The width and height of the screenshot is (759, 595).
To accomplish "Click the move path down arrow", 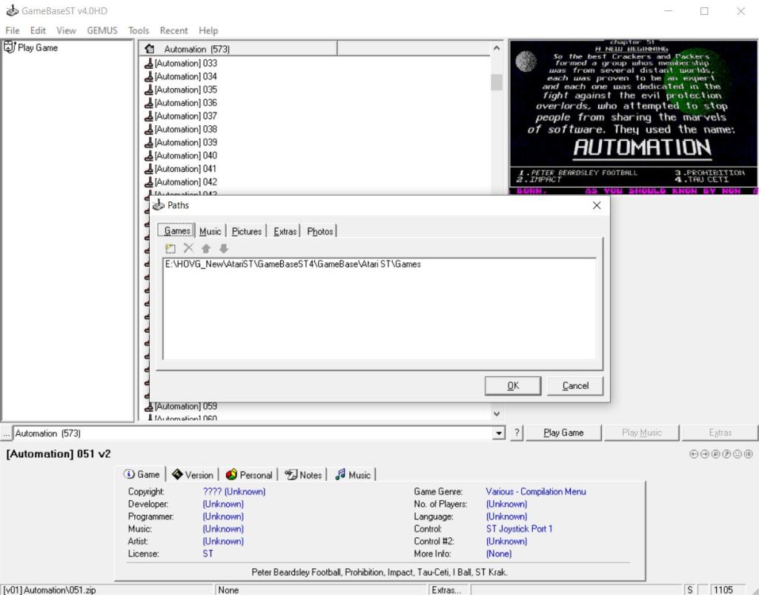I will click(x=224, y=249).
